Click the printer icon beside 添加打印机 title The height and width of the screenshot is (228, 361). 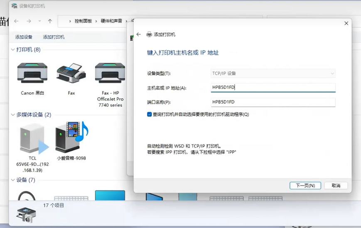pos(149,34)
